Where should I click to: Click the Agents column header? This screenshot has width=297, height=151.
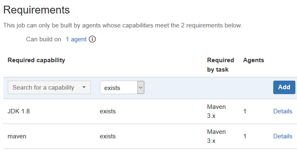point(254,60)
